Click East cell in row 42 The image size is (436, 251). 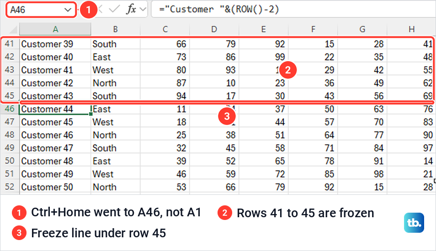tap(115, 57)
